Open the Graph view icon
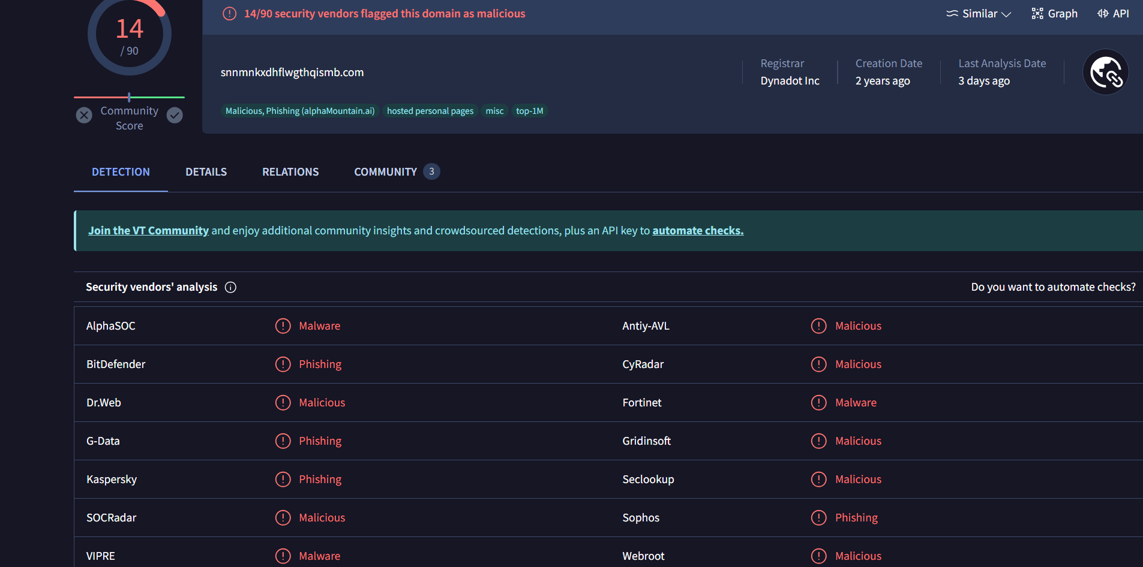This screenshot has width=1143, height=567. (x=1037, y=14)
